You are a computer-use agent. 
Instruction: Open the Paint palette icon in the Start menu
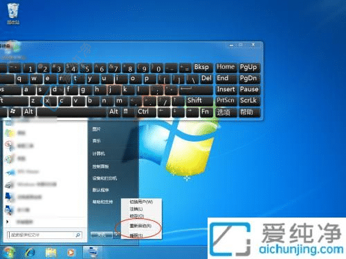[10, 159]
